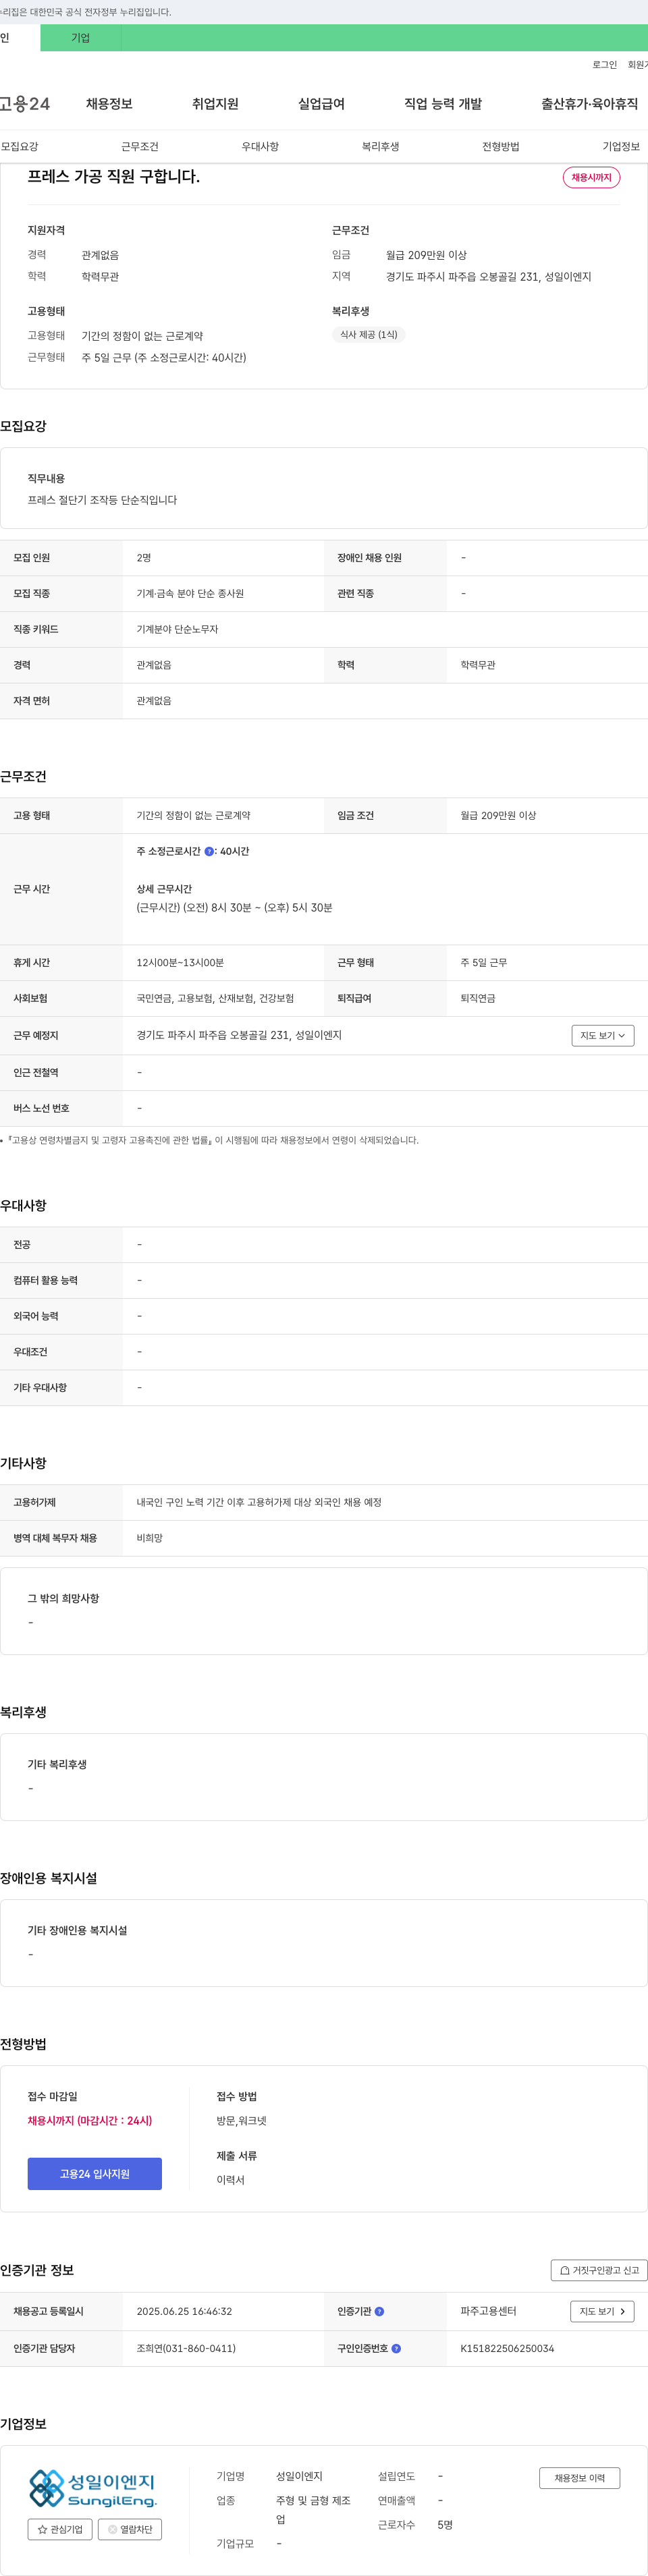648x2576 pixels.
Task: Add company to 관심기업 favorites
Action: point(60,2529)
